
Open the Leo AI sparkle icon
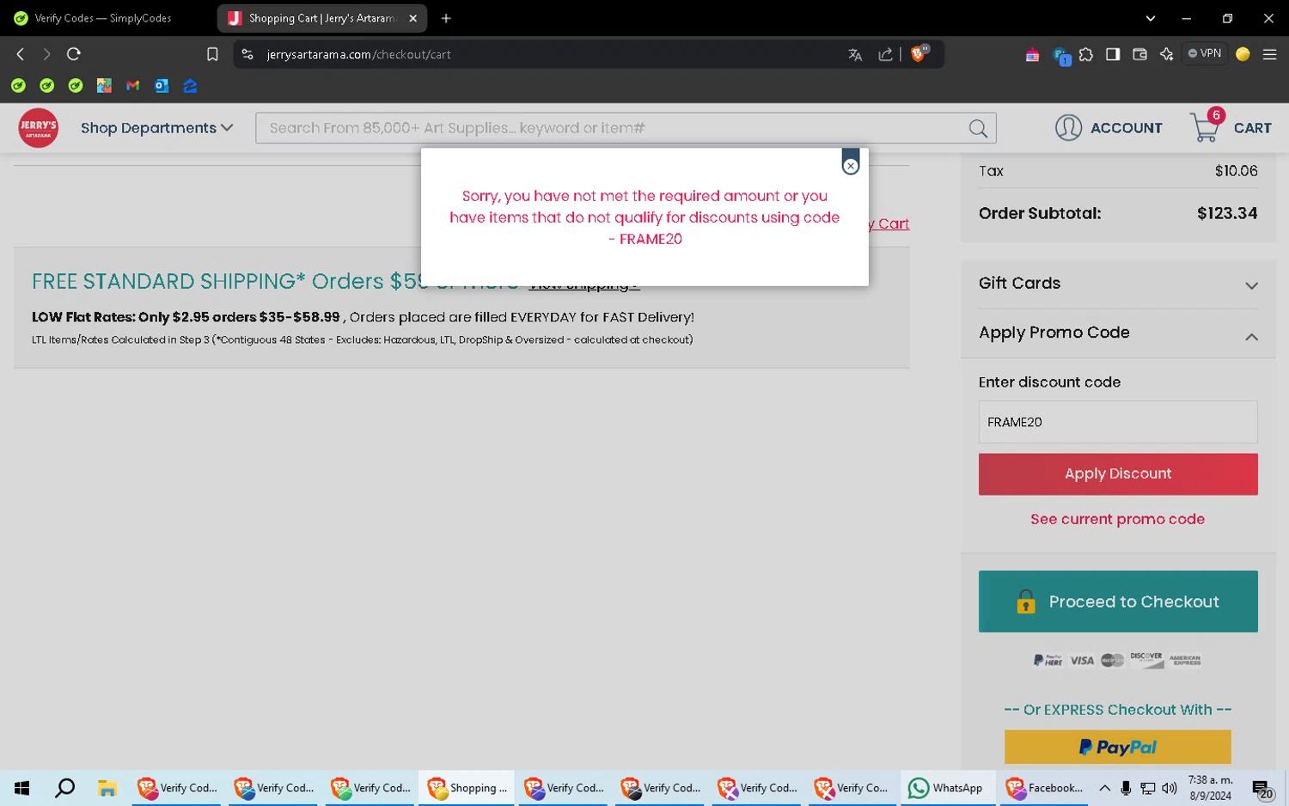point(1166,54)
